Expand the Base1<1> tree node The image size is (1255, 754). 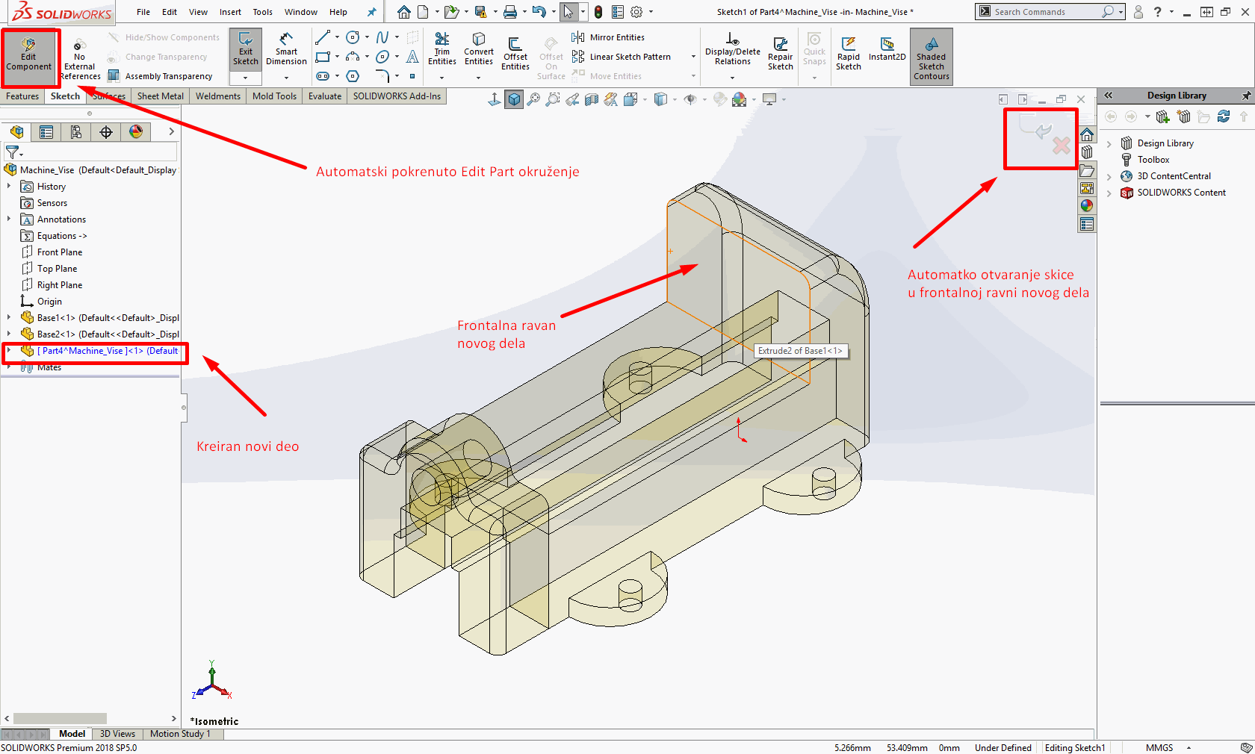pos(9,318)
